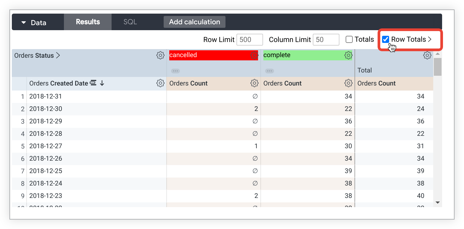Click gear icon on complete column
This screenshot has height=229, width=464.
(348, 55)
